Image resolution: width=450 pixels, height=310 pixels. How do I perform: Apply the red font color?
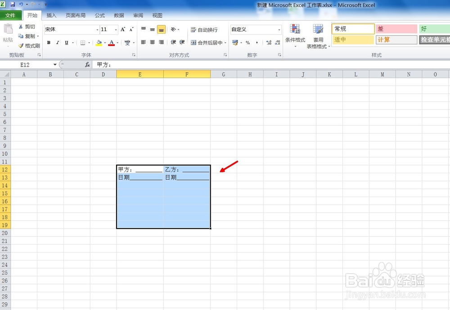point(112,43)
